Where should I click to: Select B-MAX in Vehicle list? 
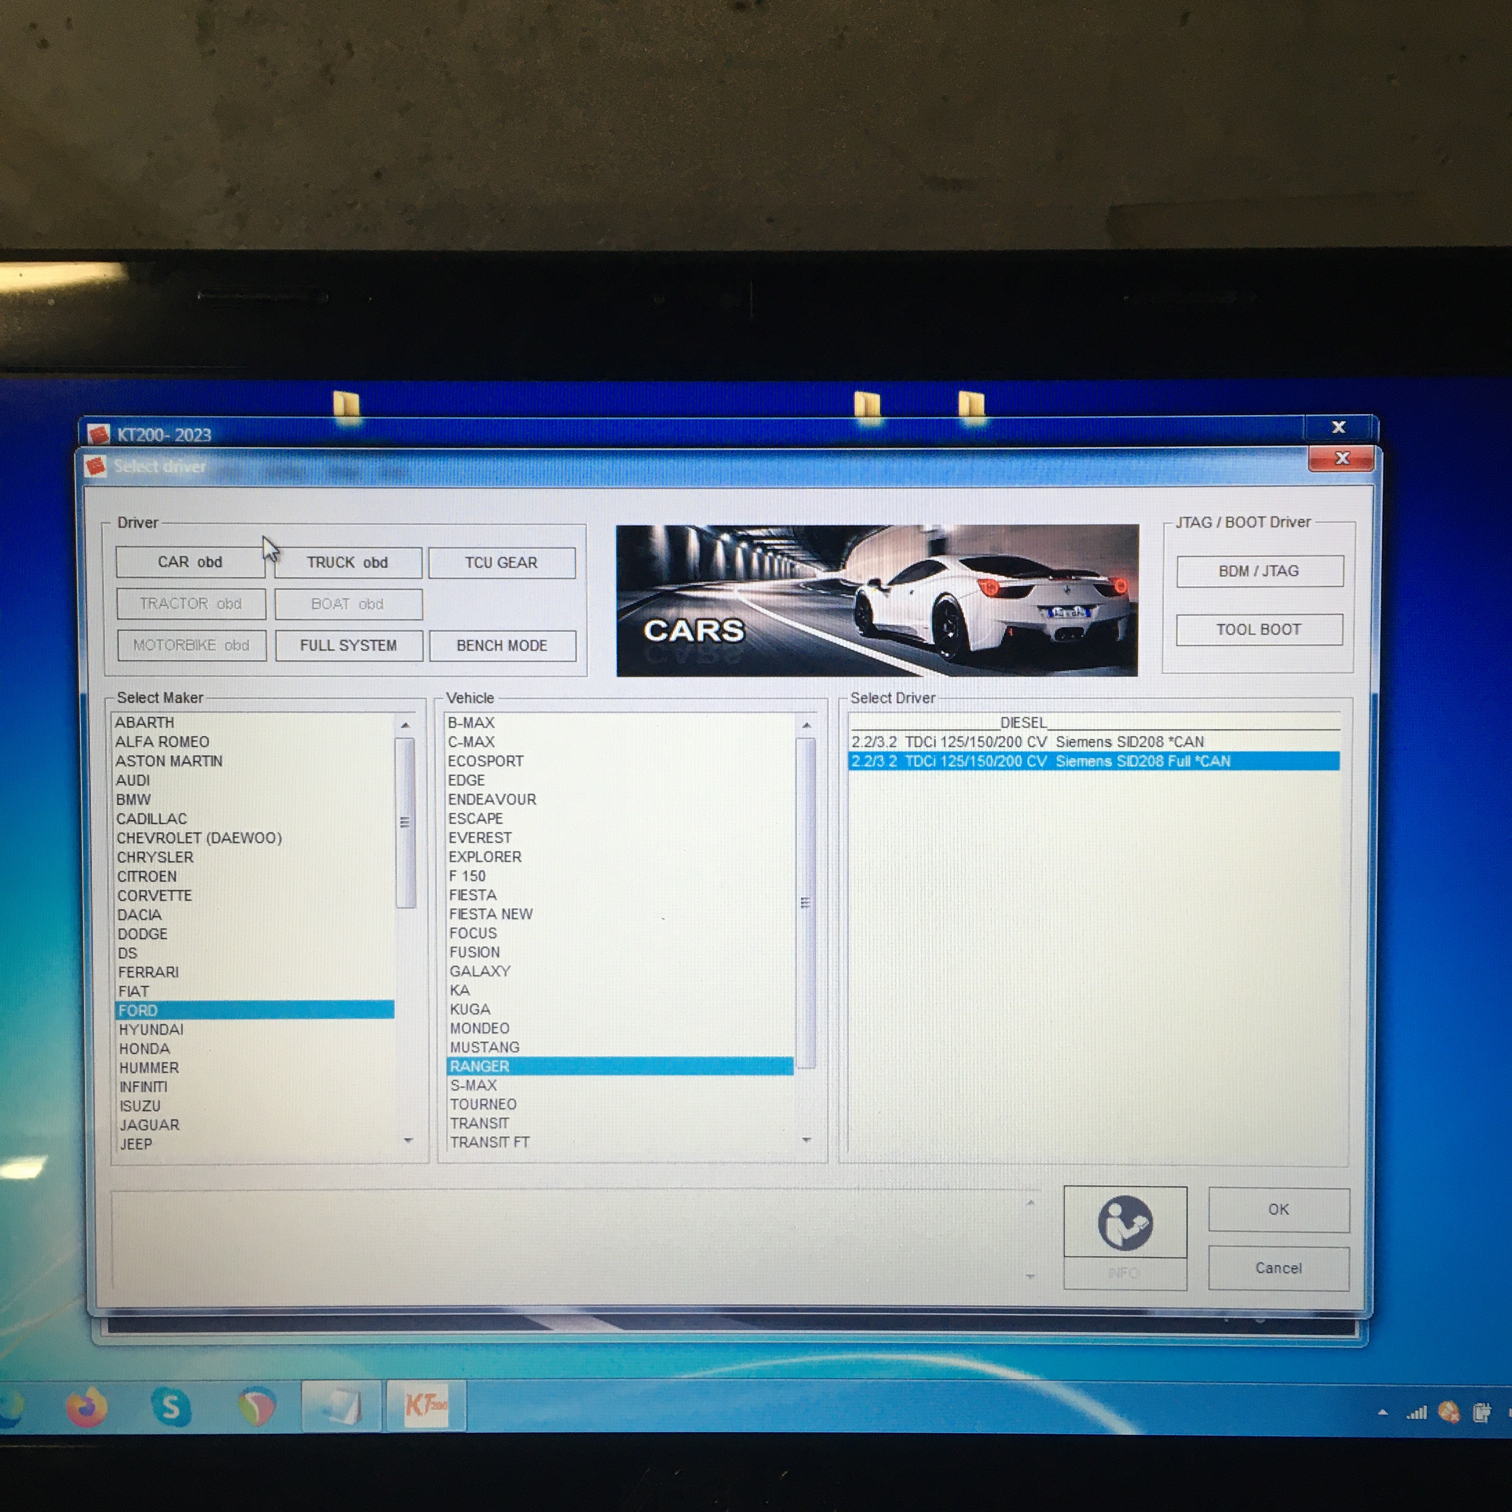[471, 722]
